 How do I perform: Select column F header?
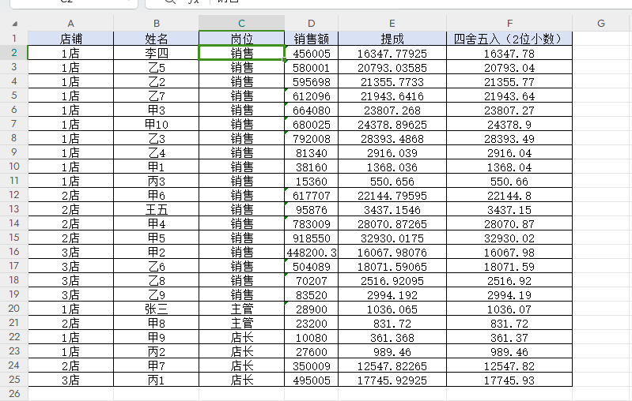point(509,24)
